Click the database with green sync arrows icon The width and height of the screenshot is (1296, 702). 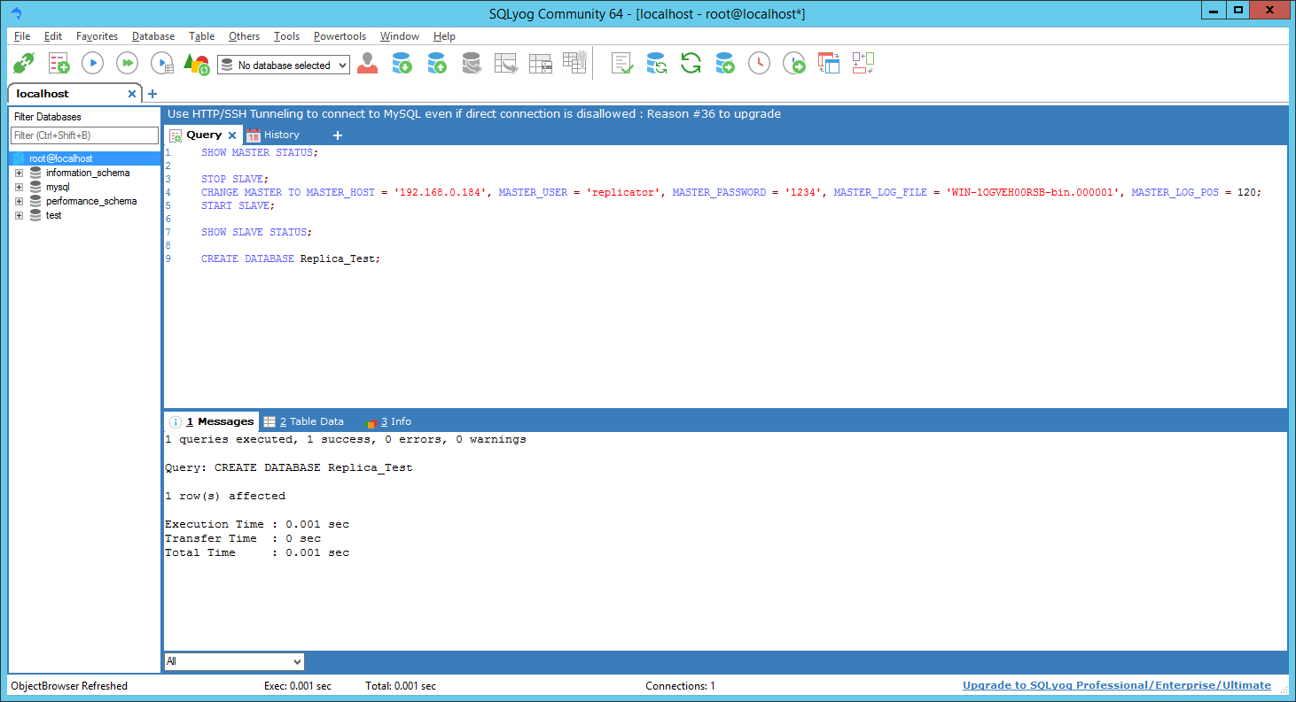coord(657,64)
